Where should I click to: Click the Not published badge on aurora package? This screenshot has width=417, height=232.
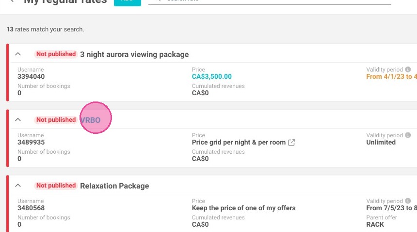[56, 54]
